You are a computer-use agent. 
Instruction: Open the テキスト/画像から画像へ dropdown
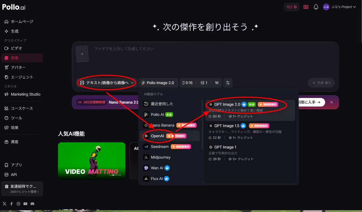pos(107,83)
